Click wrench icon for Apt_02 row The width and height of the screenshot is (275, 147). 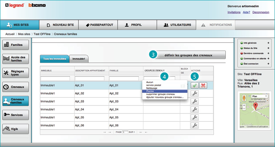point(195,94)
